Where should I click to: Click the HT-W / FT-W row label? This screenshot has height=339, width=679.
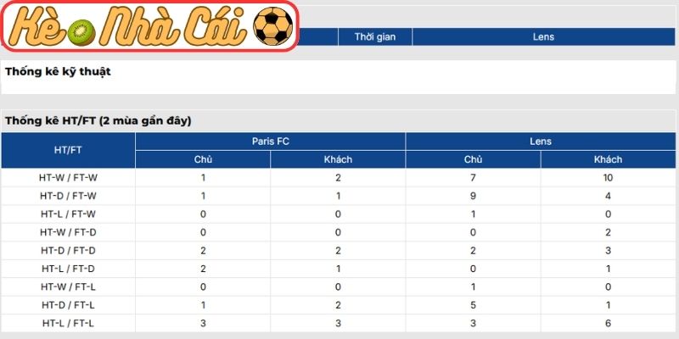click(x=68, y=177)
